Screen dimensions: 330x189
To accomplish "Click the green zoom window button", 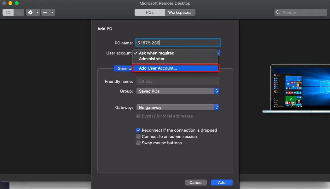I will (17, 3).
